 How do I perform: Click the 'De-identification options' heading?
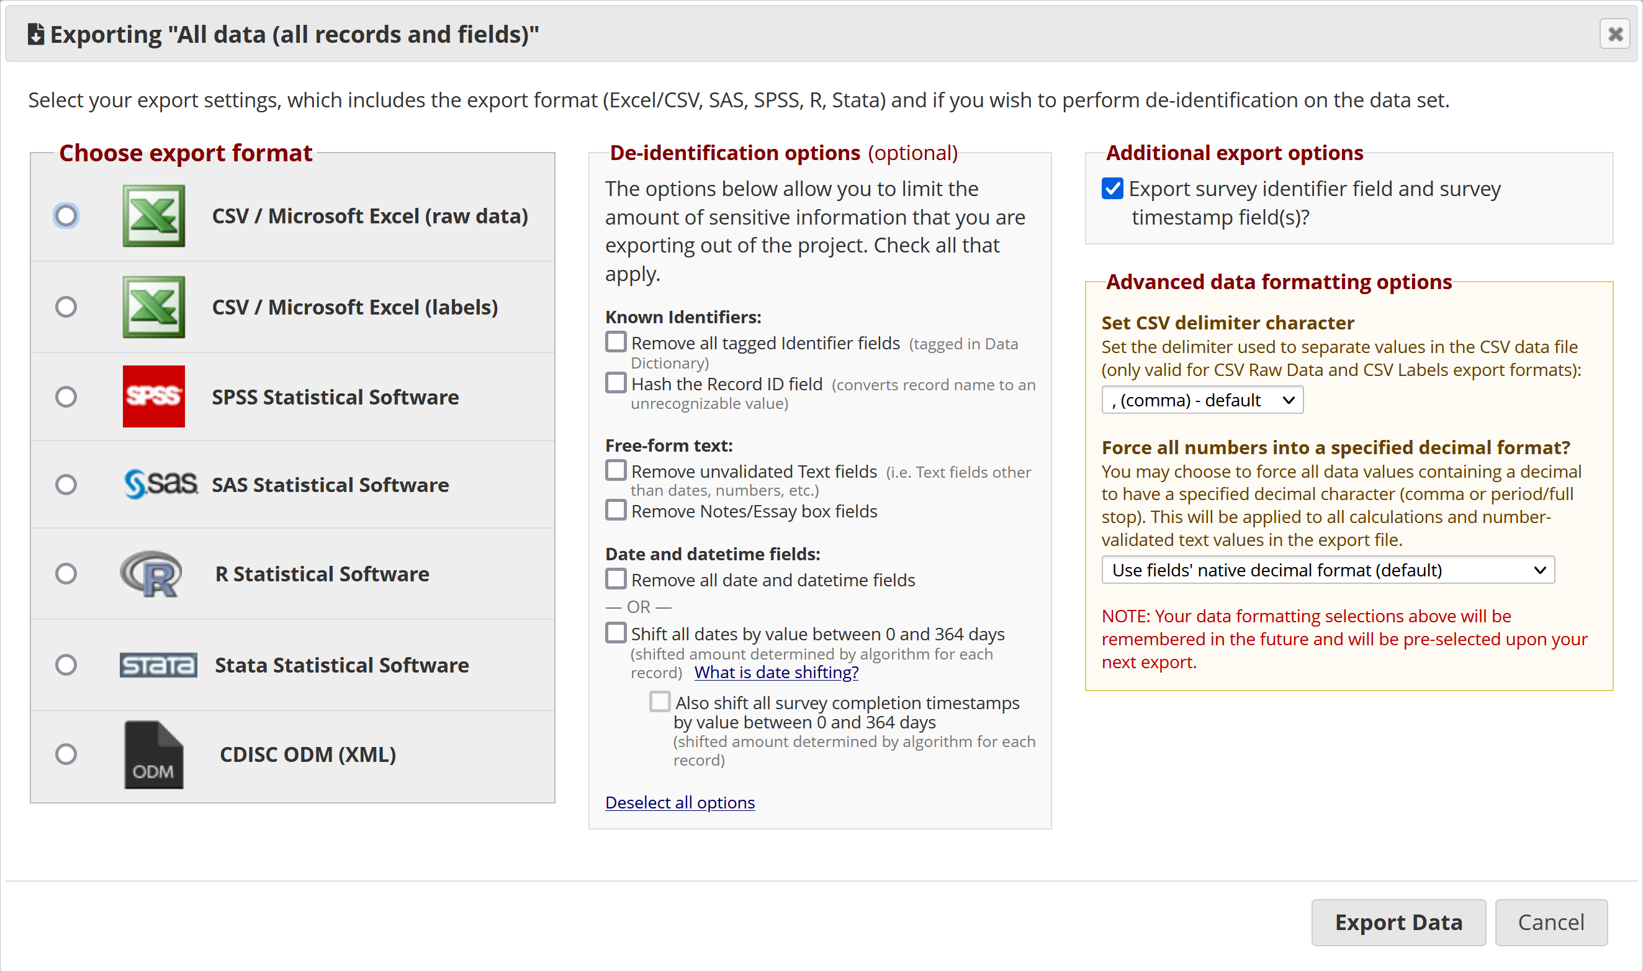click(x=735, y=153)
